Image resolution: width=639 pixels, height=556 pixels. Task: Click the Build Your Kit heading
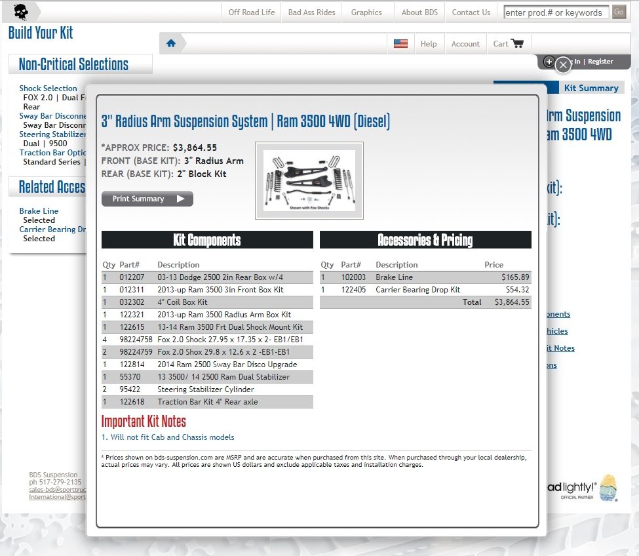pos(41,33)
